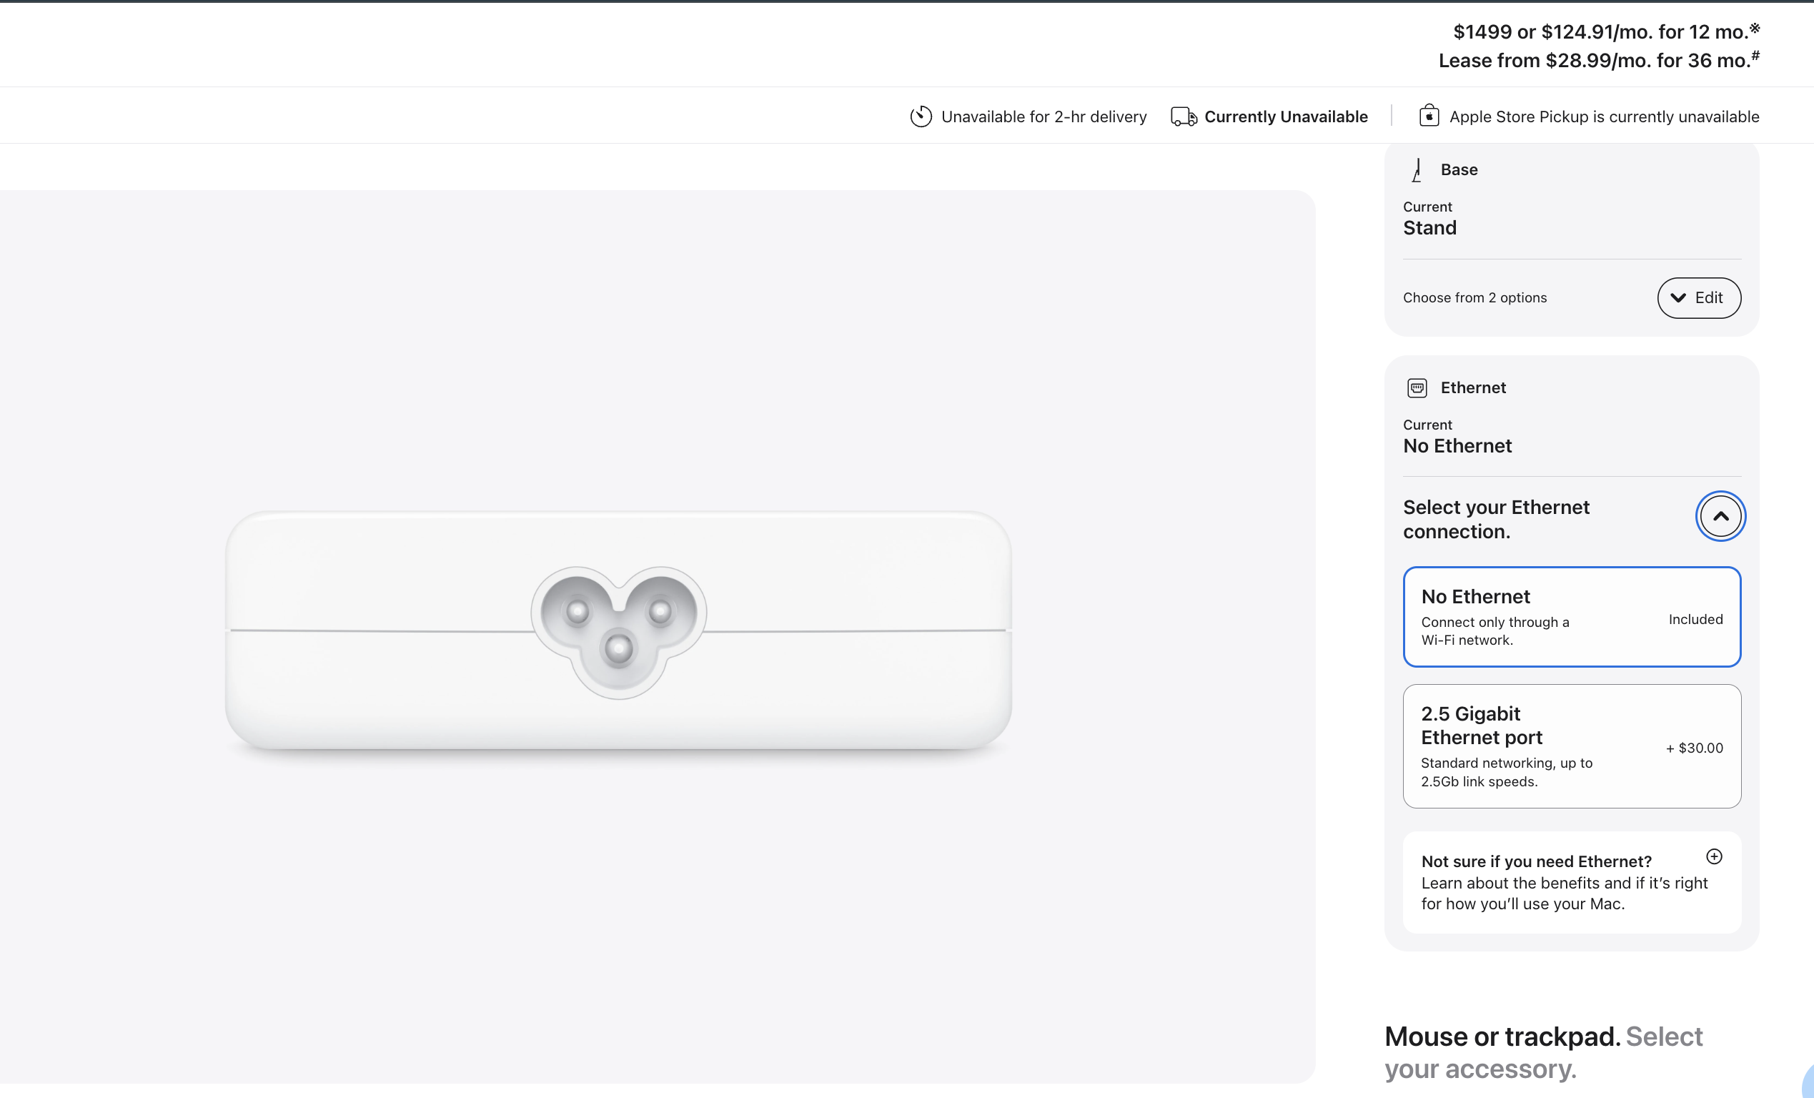This screenshot has height=1098, width=1814.
Task: Click Apple Store Pickup is currently unavailable
Action: point(1604,117)
